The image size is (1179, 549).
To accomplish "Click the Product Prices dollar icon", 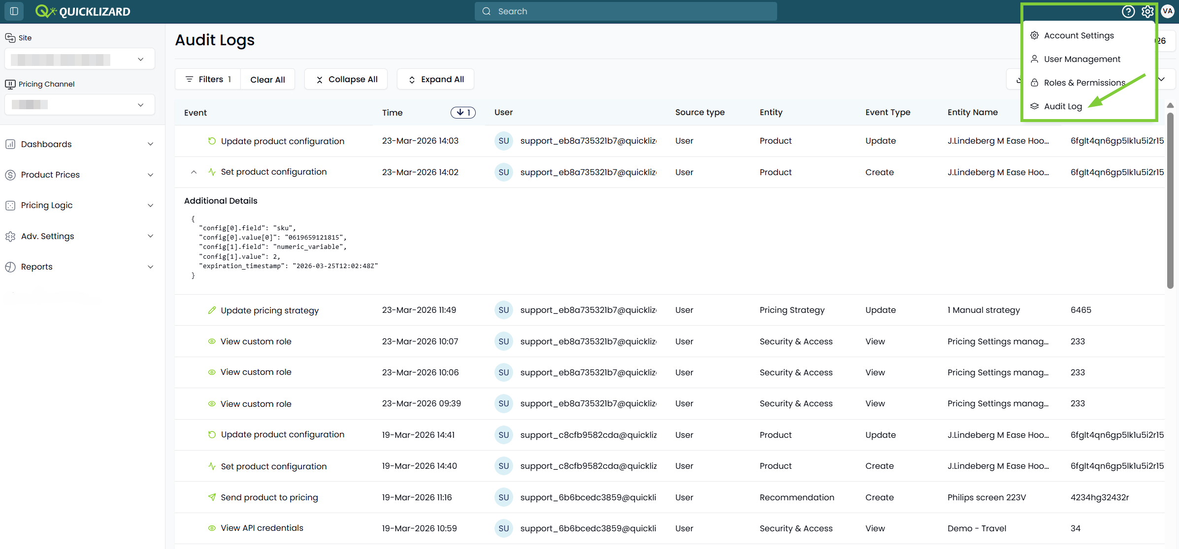I will pos(10,175).
